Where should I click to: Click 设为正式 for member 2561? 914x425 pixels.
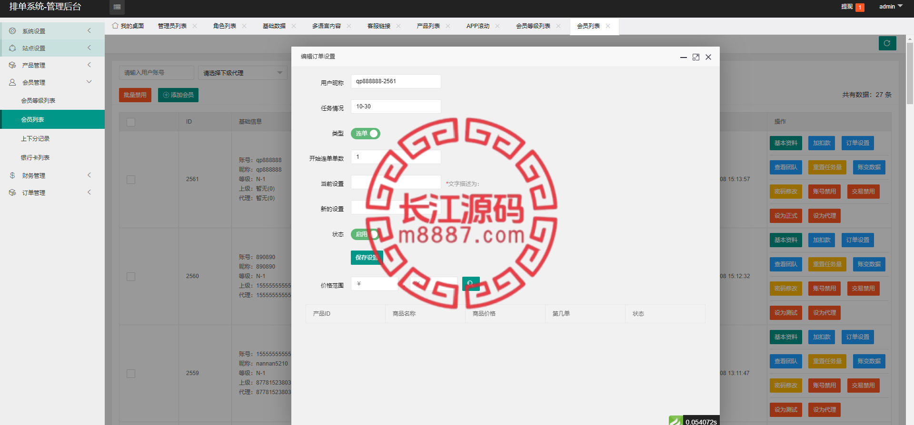(x=785, y=216)
